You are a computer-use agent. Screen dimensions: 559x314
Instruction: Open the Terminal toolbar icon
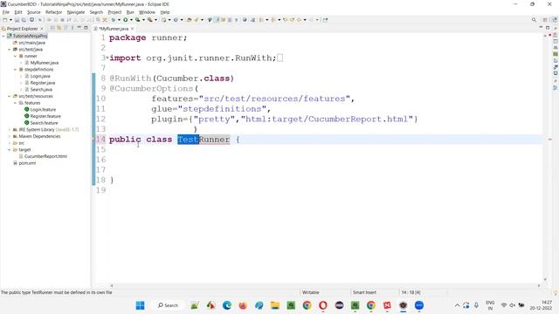point(31,20)
